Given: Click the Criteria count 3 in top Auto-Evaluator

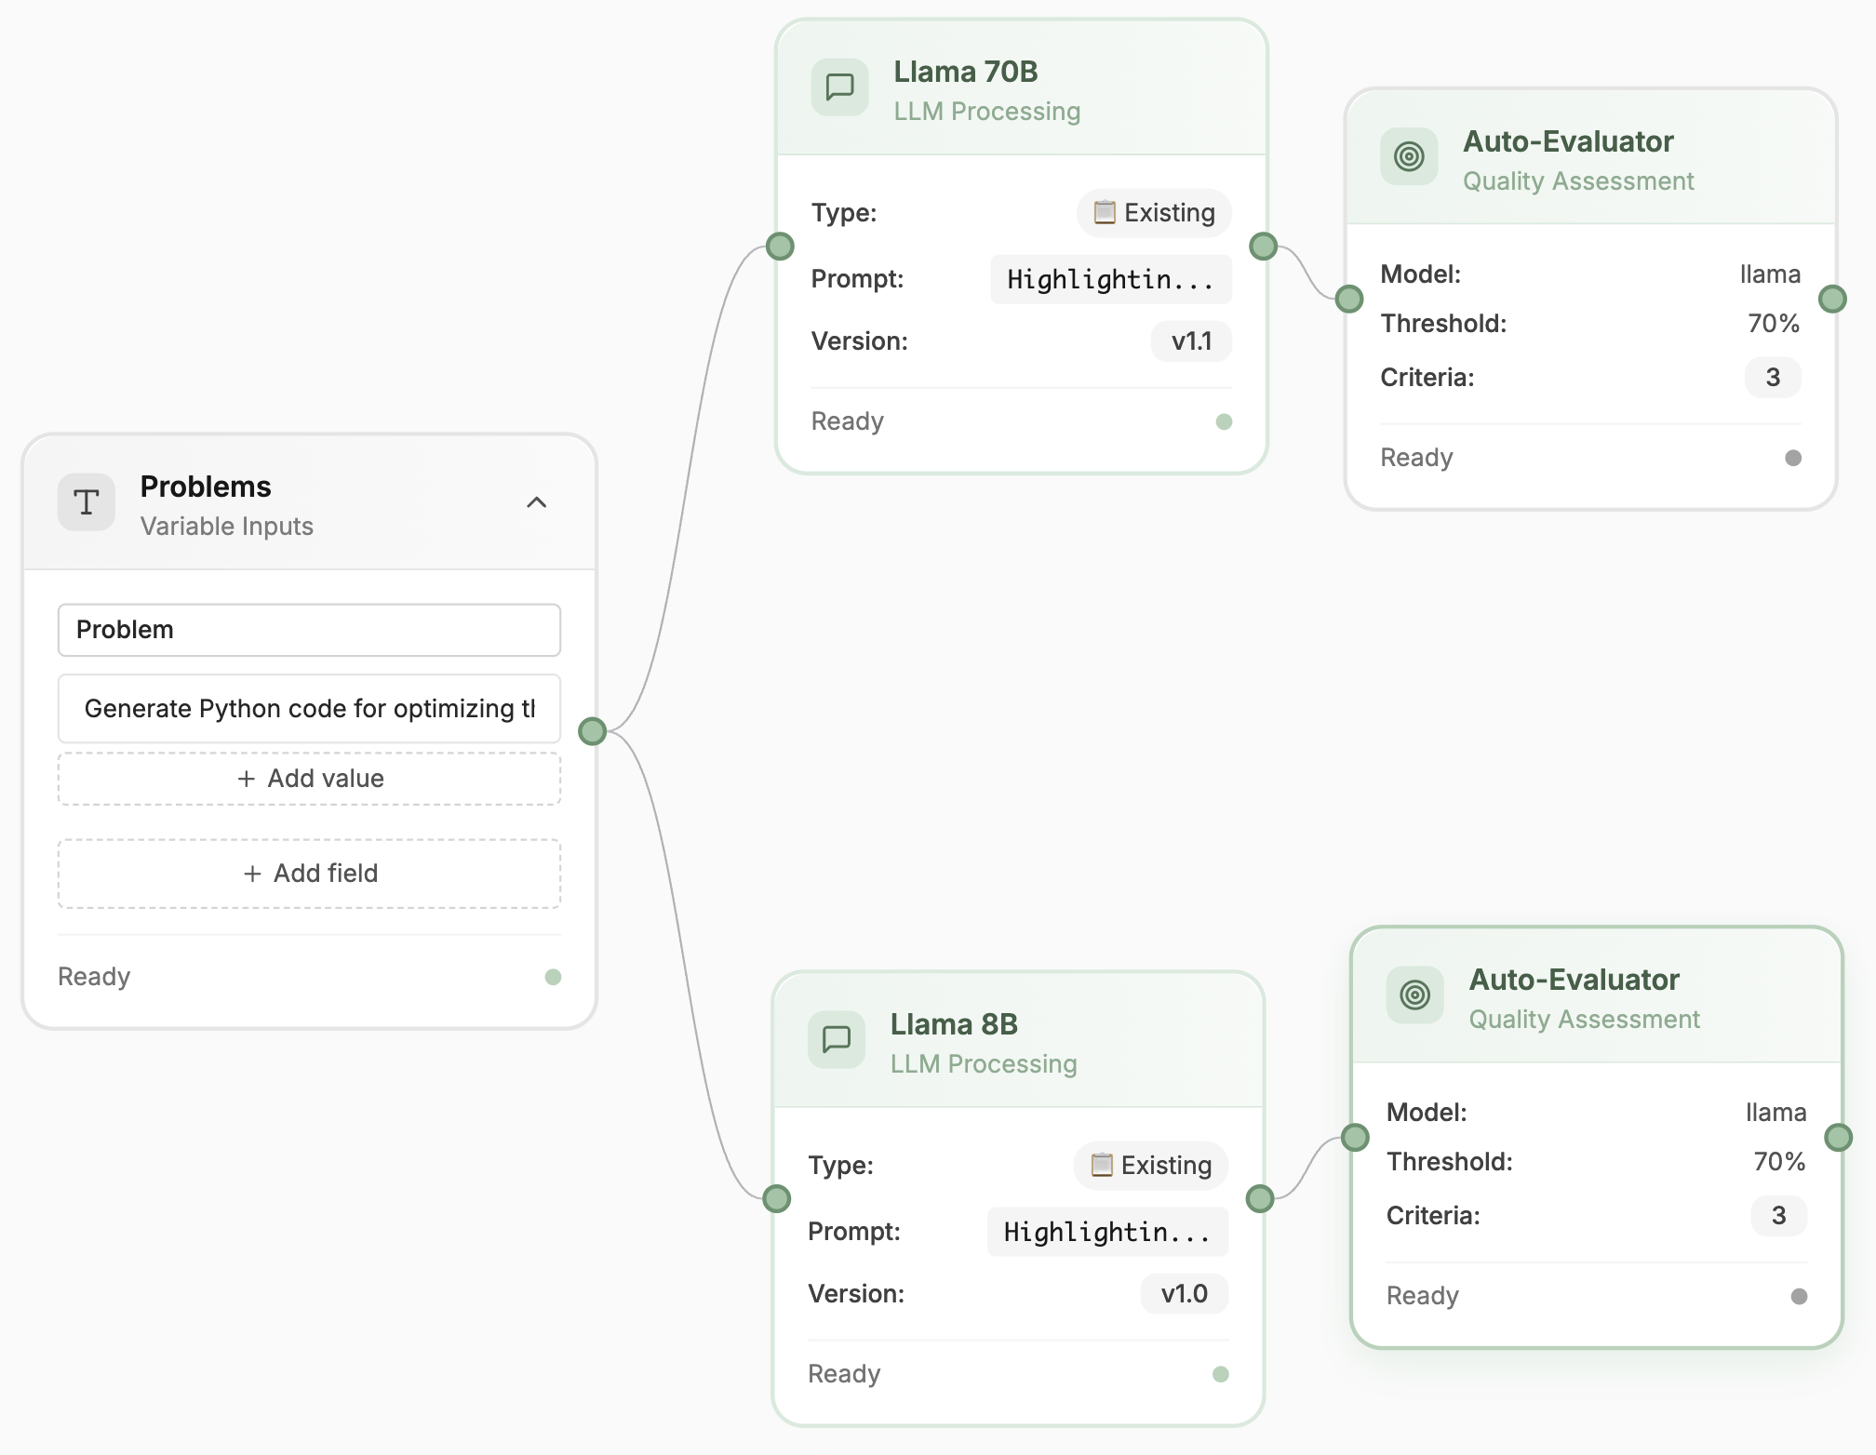Looking at the screenshot, I should coord(1773,378).
